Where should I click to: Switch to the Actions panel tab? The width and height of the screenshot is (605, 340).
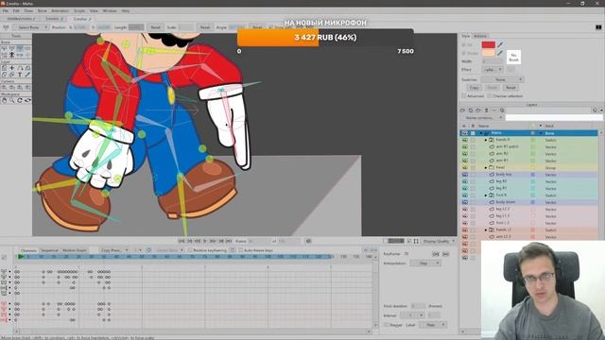click(x=480, y=36)
